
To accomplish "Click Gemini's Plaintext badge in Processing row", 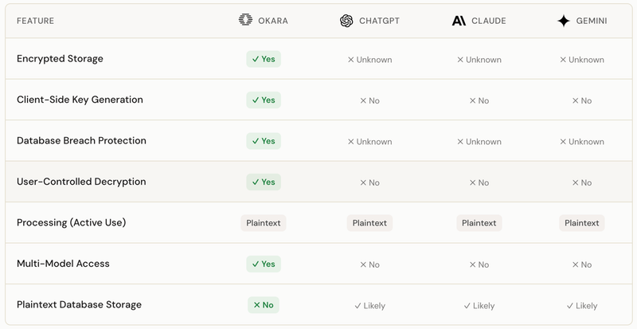I will [581, 223].
